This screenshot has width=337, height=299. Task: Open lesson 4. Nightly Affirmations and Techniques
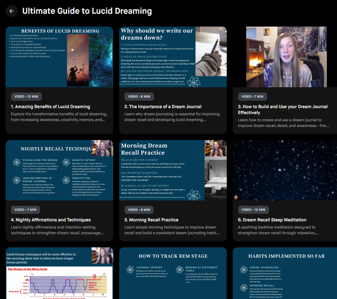(x=51, y=220)
